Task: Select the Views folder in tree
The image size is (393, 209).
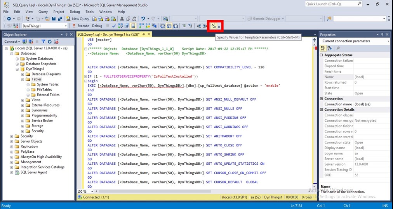Action: coord(36,100)
